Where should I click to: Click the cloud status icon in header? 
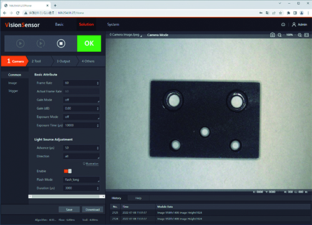click(283, 24)
